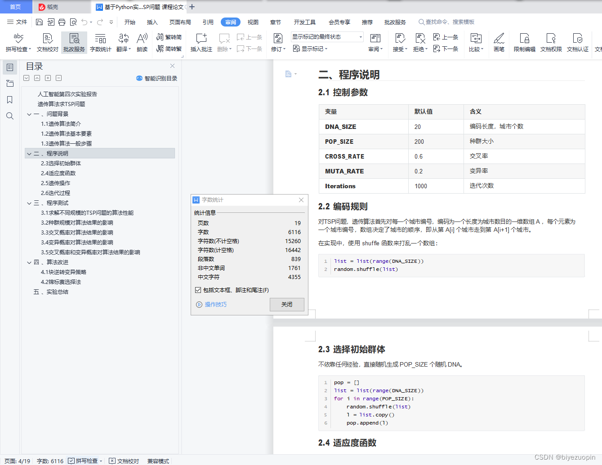Switch to the 页面布局 ribbon tab
Viewport: 602px width, 465px height.
point(180,22)
